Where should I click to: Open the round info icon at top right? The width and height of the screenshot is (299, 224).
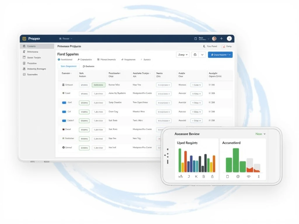click(229, 39)
